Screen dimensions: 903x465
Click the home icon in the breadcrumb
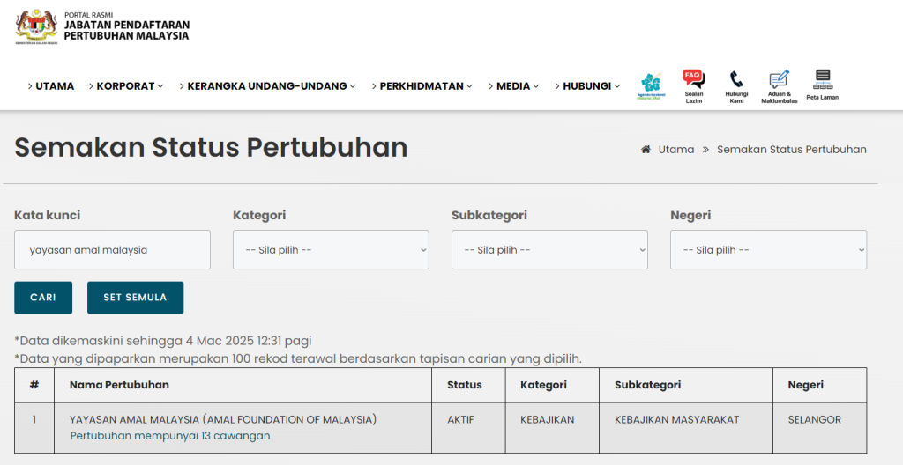click(x=646, y=150)
